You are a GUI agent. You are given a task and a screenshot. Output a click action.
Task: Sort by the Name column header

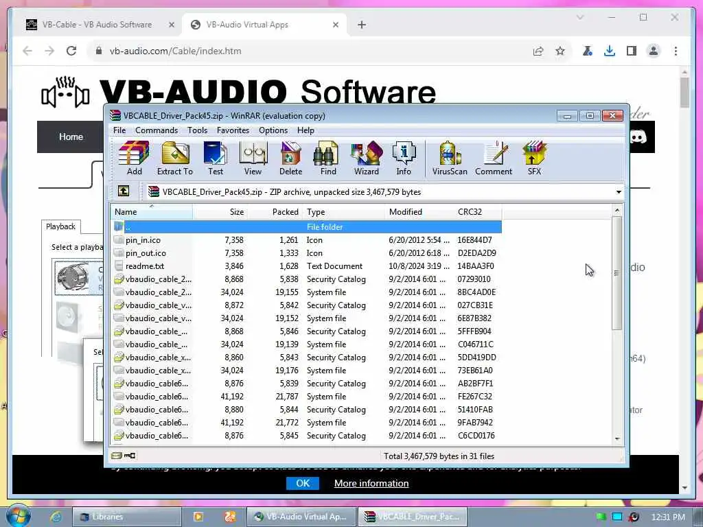(x=152, y=211)
